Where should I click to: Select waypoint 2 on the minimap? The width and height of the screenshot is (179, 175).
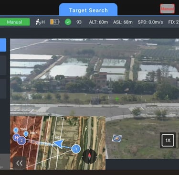(x=21, y=141)
